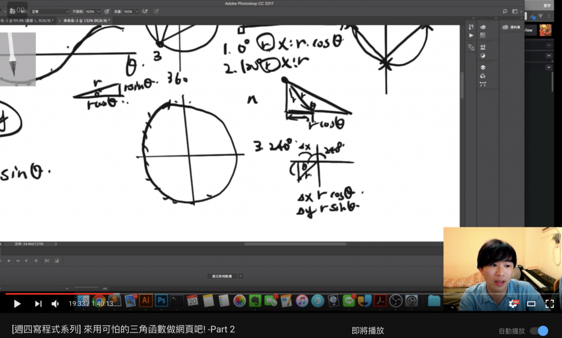
Task: Open the Swatches grid panel icon
Action: pos(483,35)
